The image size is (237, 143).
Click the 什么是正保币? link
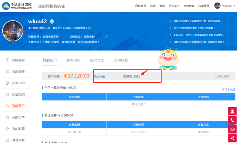[x=222, y=76]
